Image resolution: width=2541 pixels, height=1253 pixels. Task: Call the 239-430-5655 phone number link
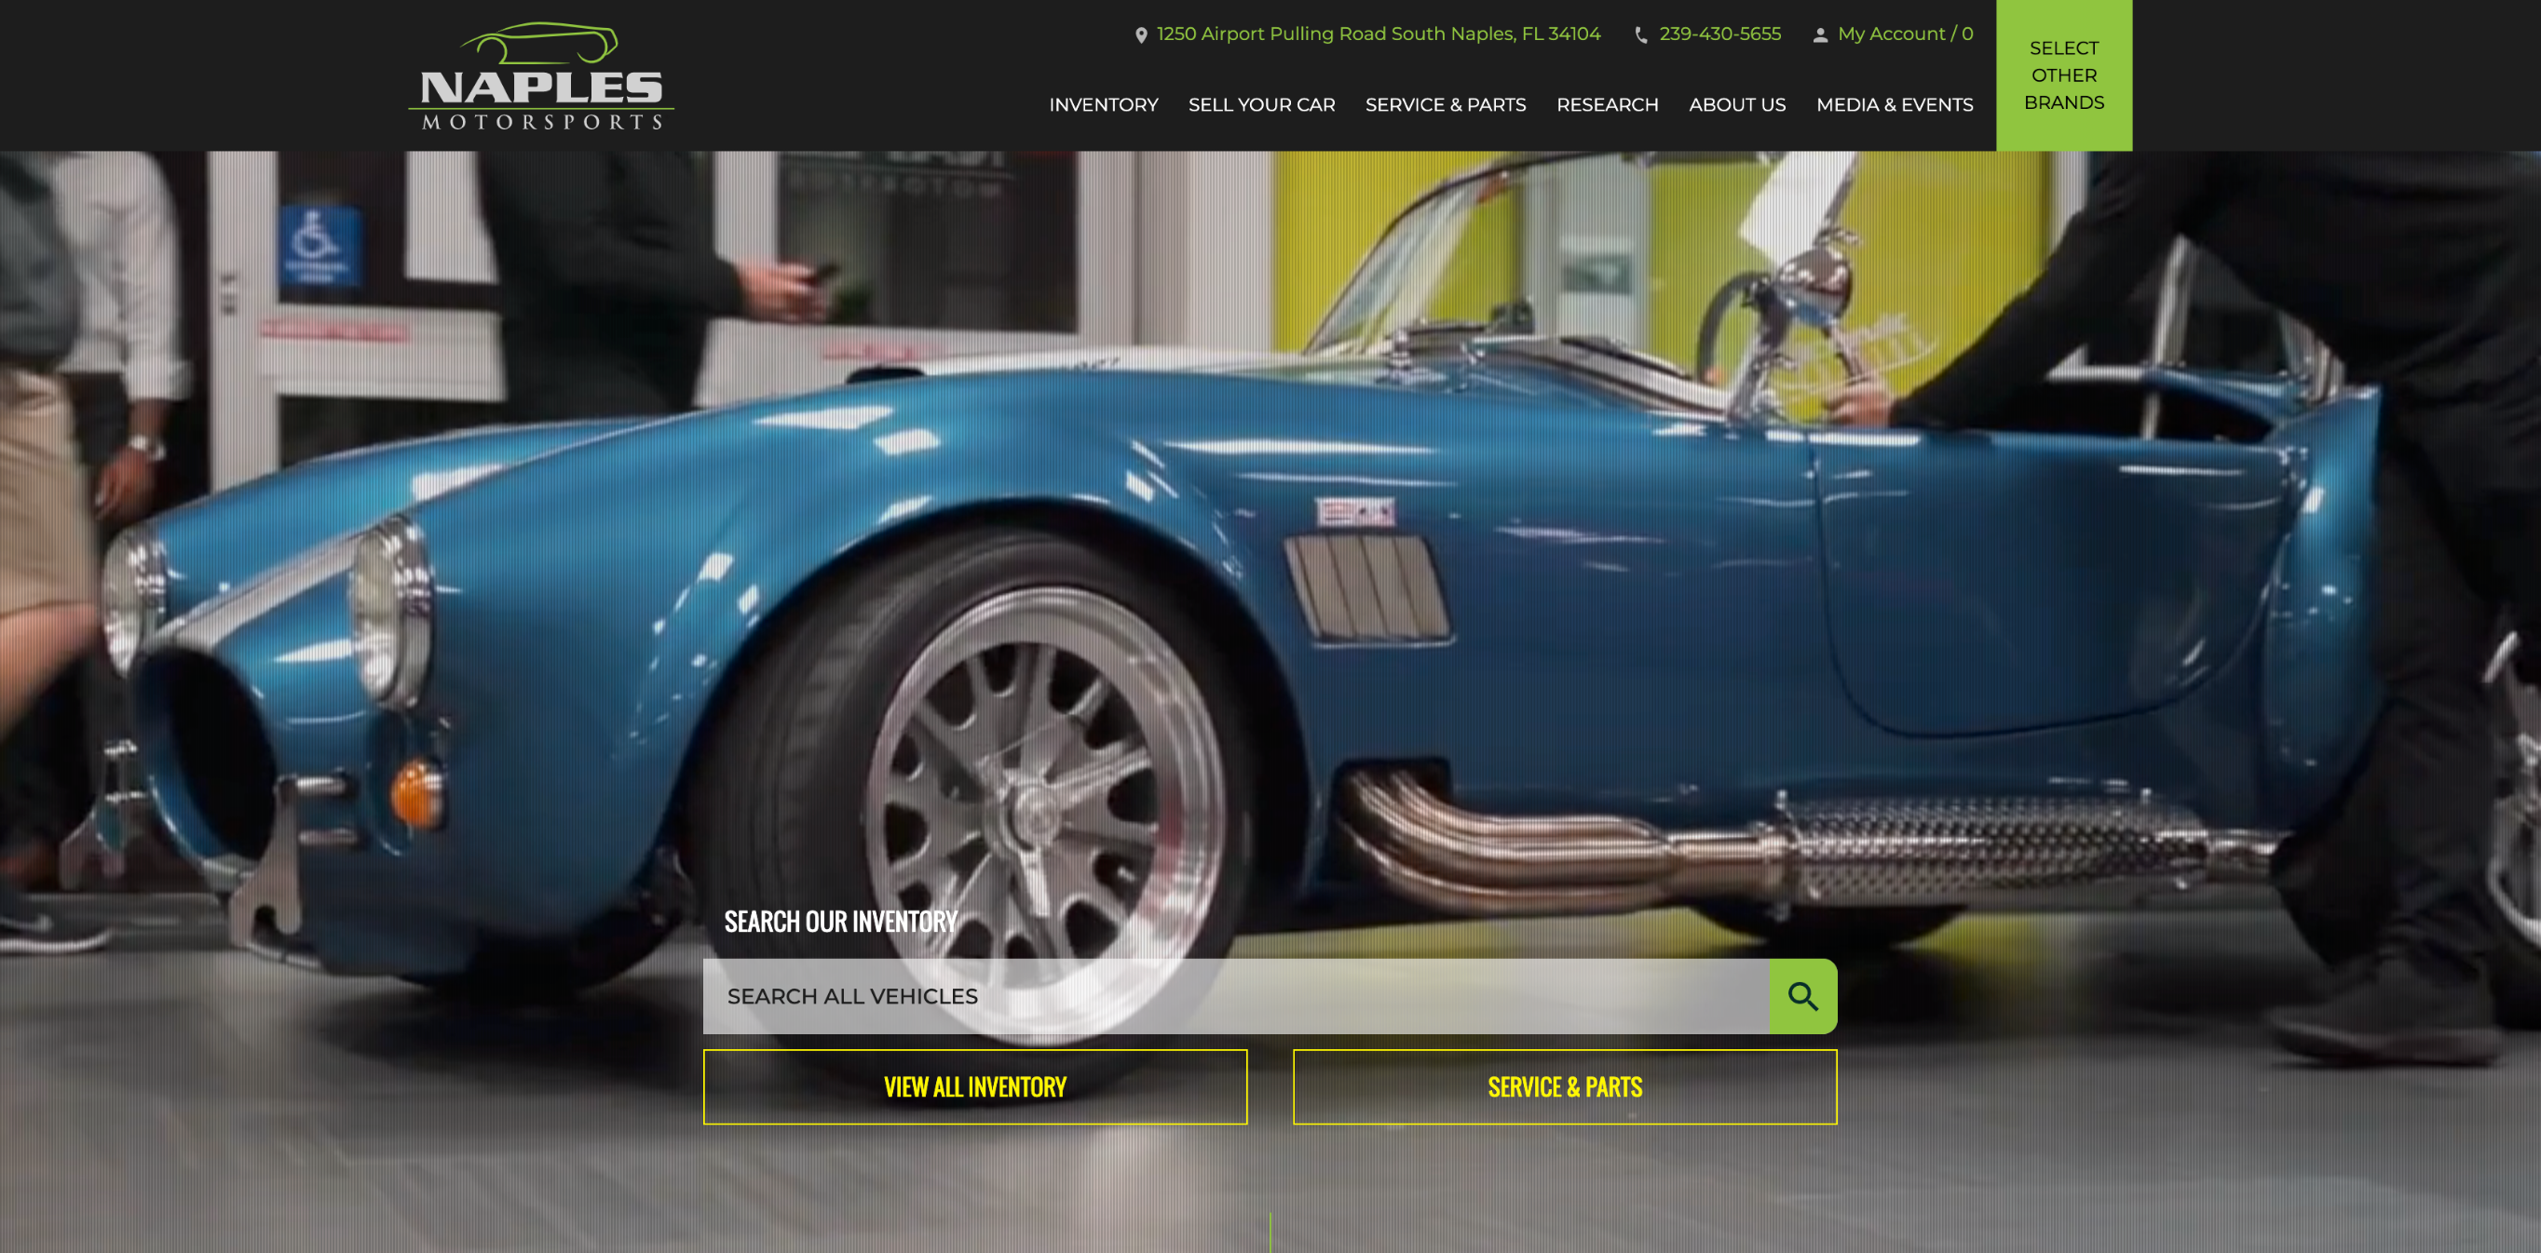pyautogui.click(x=1719, y=34)
